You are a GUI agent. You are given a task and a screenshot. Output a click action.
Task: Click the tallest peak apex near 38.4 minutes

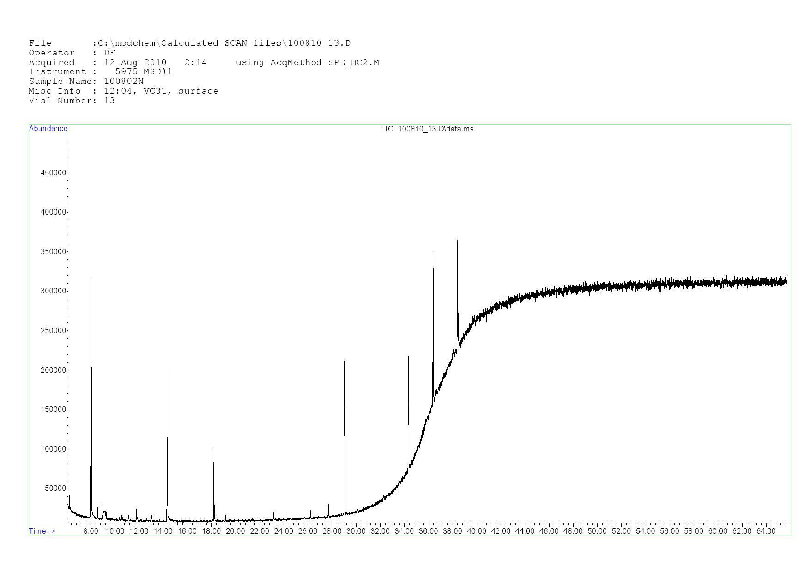pos(458,240)
